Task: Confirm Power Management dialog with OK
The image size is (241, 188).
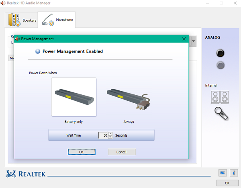Action: click(82, 152)
